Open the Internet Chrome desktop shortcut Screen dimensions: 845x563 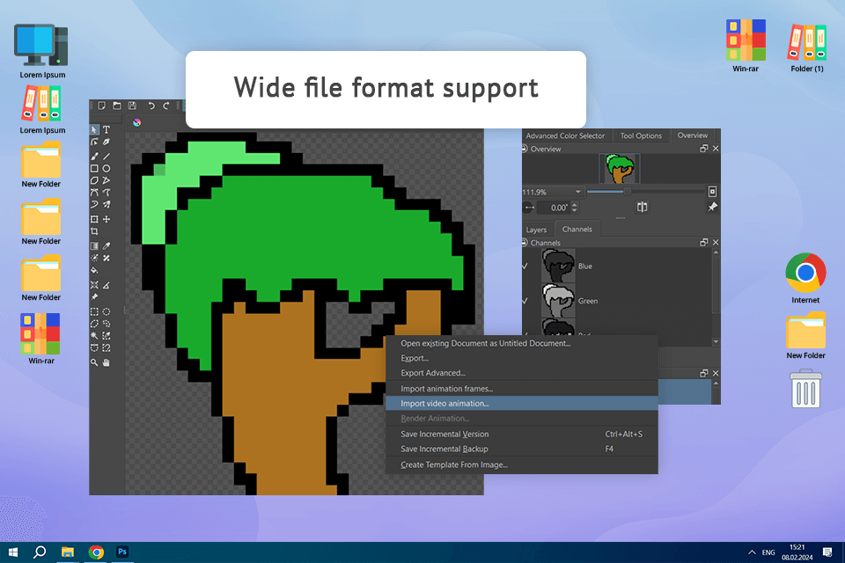click(x=805, y=279)
